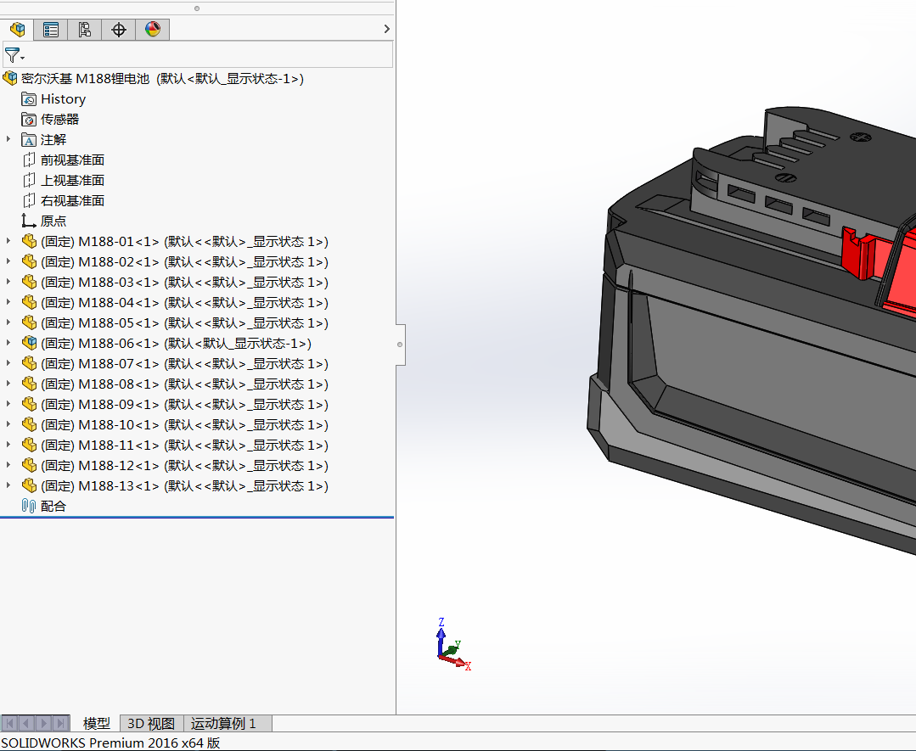Open the ConfigurationManager tab
The width and height of the screenshot is (916, 751).
tap(85, 29)
